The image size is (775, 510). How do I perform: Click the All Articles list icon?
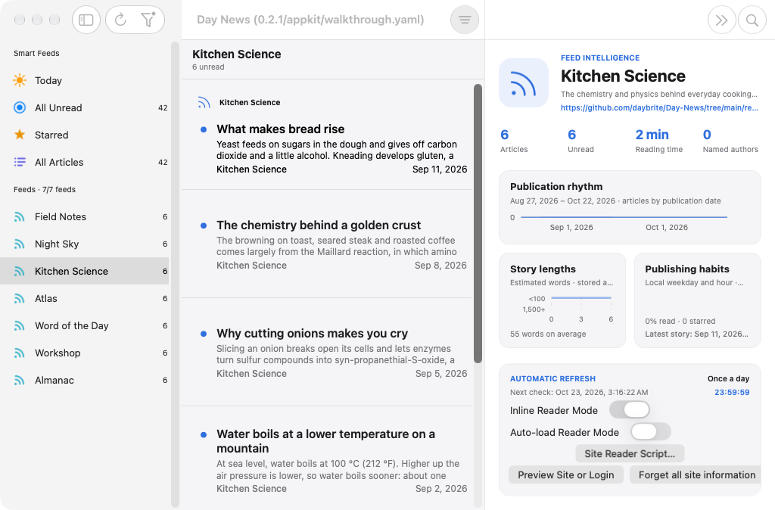pos(20,162)
